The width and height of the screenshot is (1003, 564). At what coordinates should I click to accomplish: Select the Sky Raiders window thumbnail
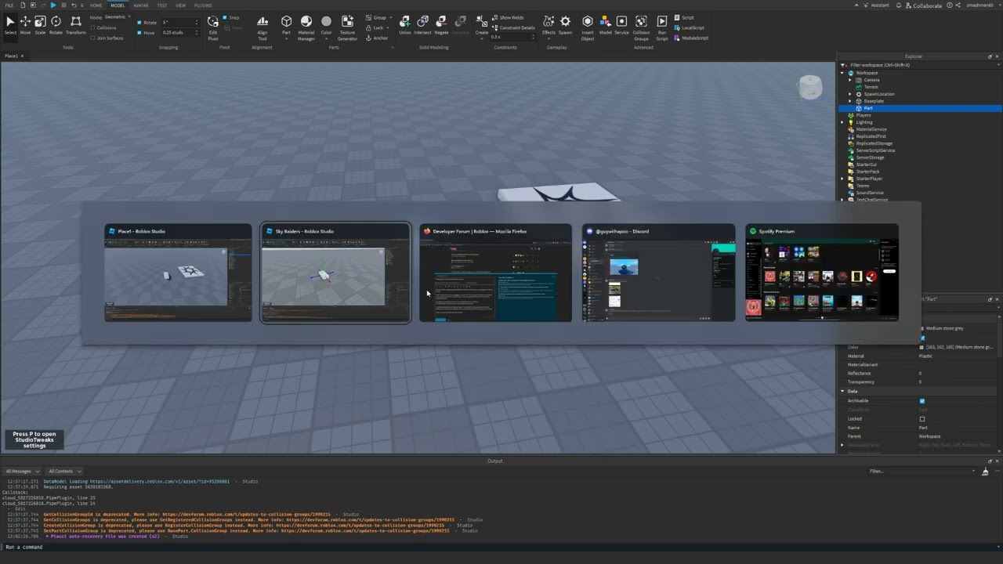click(x=335, y=274)
